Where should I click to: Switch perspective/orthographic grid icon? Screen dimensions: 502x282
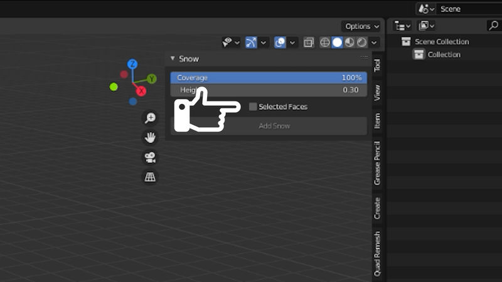pyautogui.click(x=150, y=177)
